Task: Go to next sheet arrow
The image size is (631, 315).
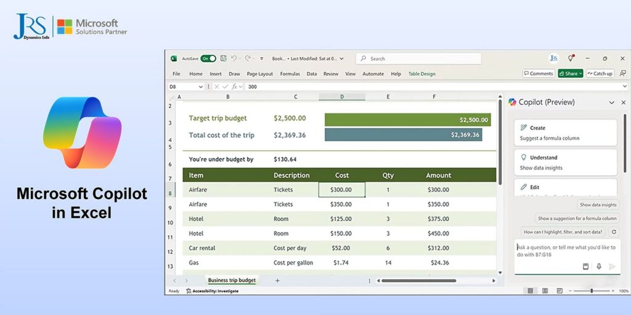Action: (186, 280)
